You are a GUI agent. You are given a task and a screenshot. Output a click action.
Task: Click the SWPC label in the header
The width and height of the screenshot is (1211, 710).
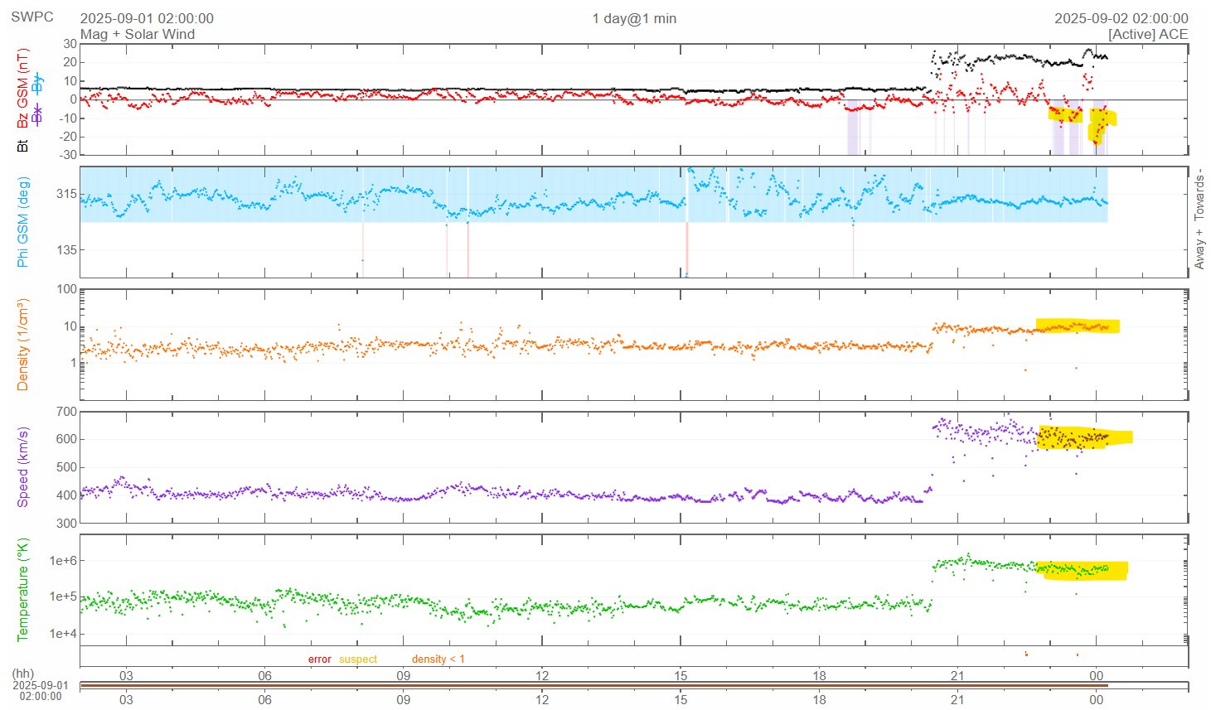tap(31, 17)
